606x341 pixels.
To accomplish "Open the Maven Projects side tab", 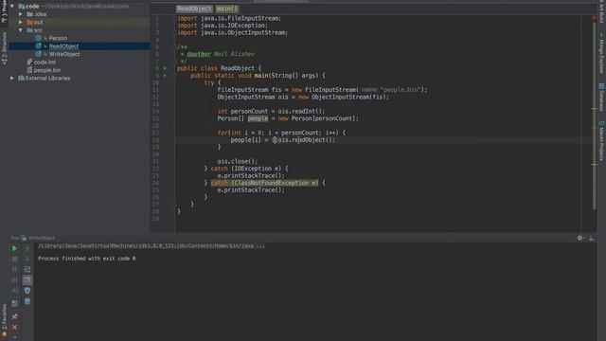I will click(x=601, y=141).
